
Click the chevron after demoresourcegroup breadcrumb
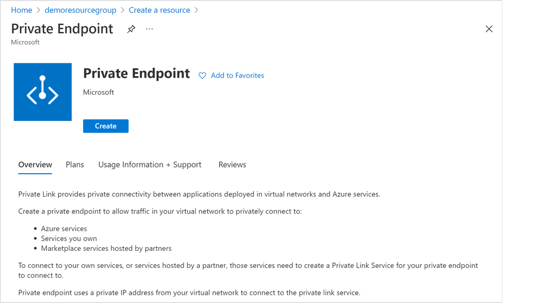pos(123,10)
